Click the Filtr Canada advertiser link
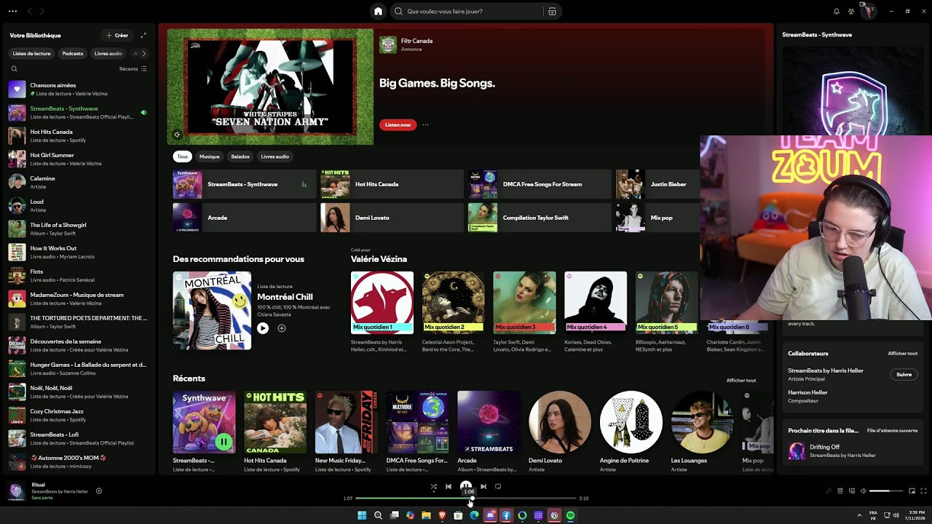 pyautogui.click(x=416, y=41)
